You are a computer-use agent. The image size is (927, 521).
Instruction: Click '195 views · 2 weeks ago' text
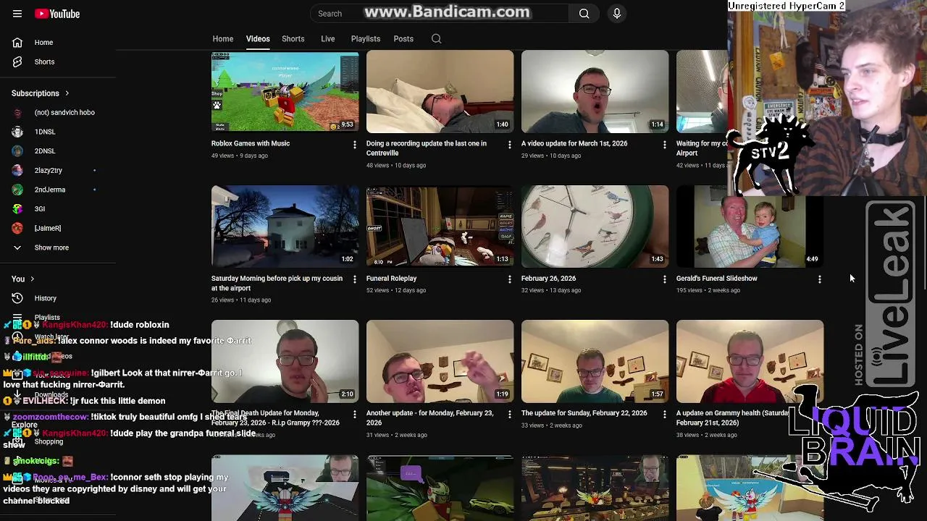click(708, 290)
